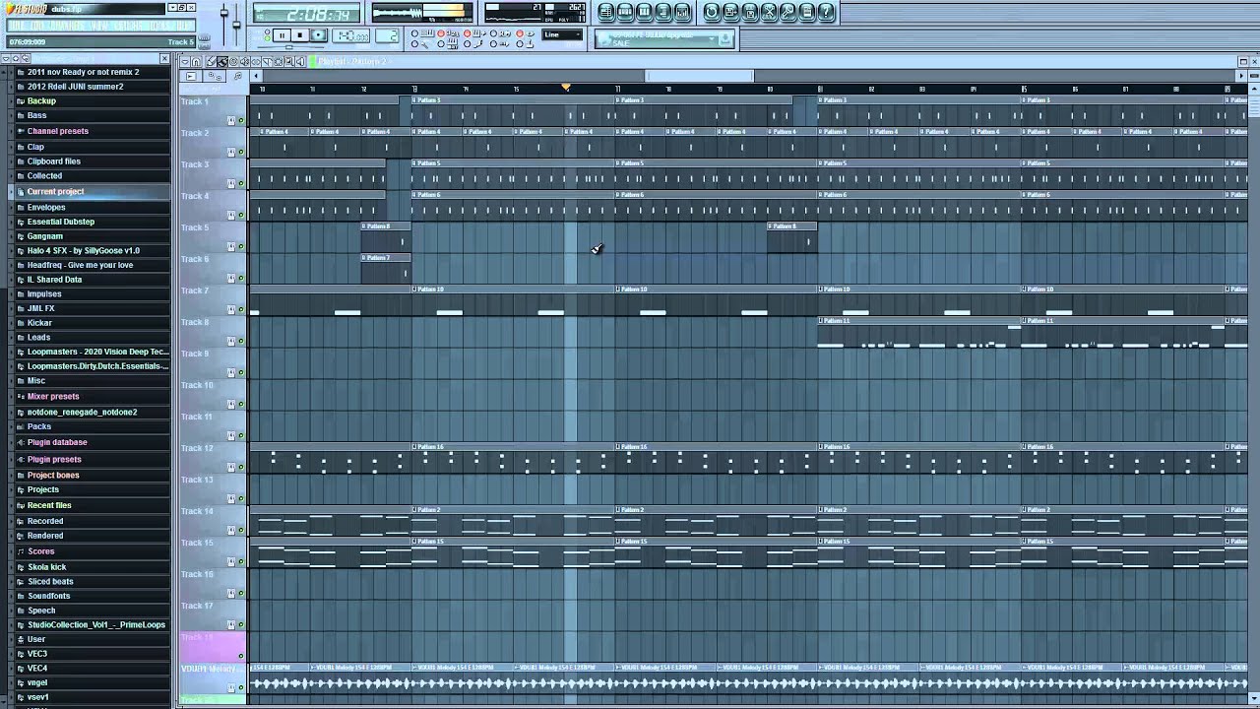Click the playlist horizontal scrollbar thumb
The height and width of the screenshot is (709, 1260).
click(x=699, y=76)
